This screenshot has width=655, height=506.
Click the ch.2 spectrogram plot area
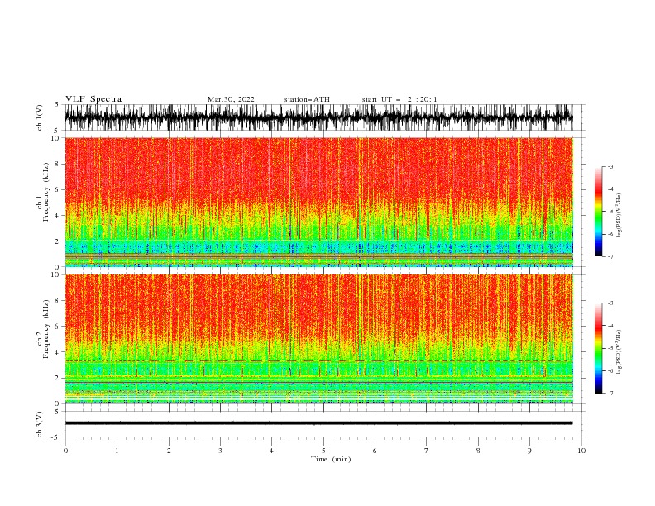coord(318,339)
